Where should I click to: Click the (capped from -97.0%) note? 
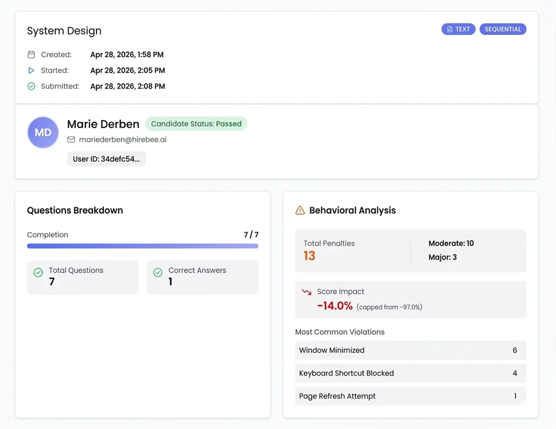click(390, 307)
